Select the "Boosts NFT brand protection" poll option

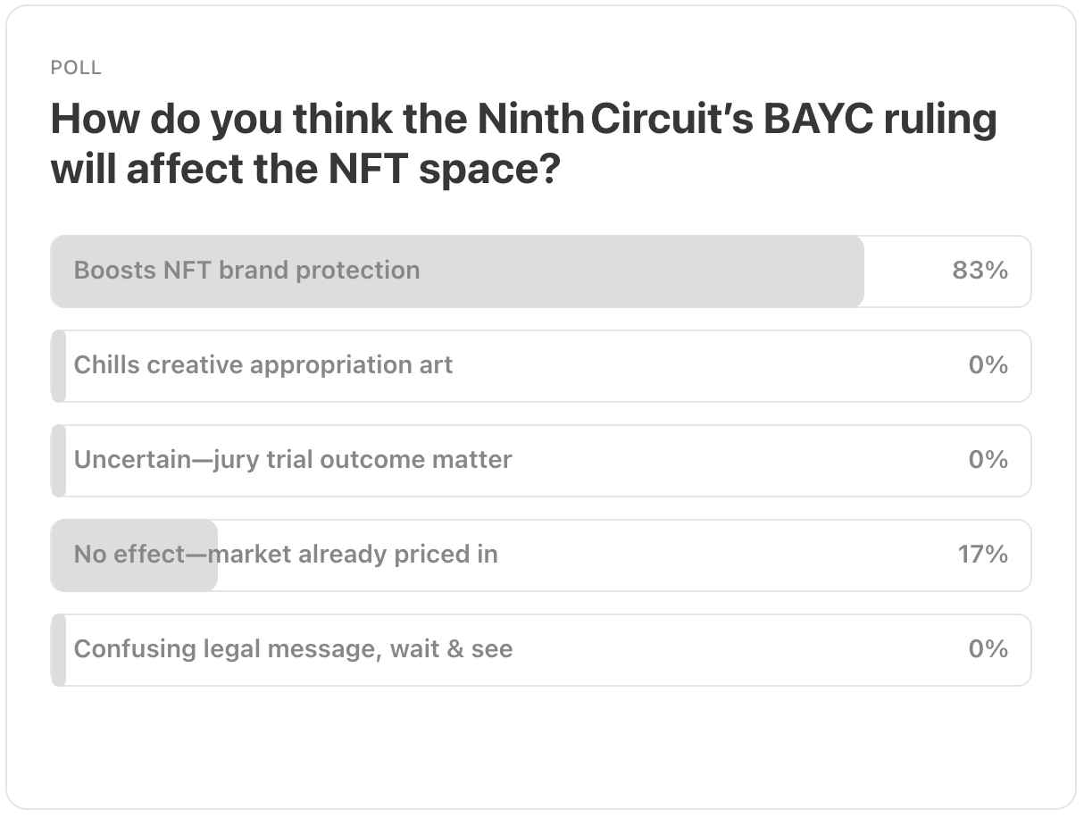246,271
